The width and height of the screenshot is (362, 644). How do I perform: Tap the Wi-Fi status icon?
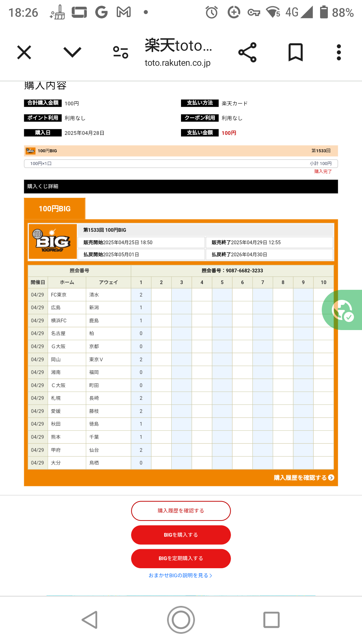273,12
